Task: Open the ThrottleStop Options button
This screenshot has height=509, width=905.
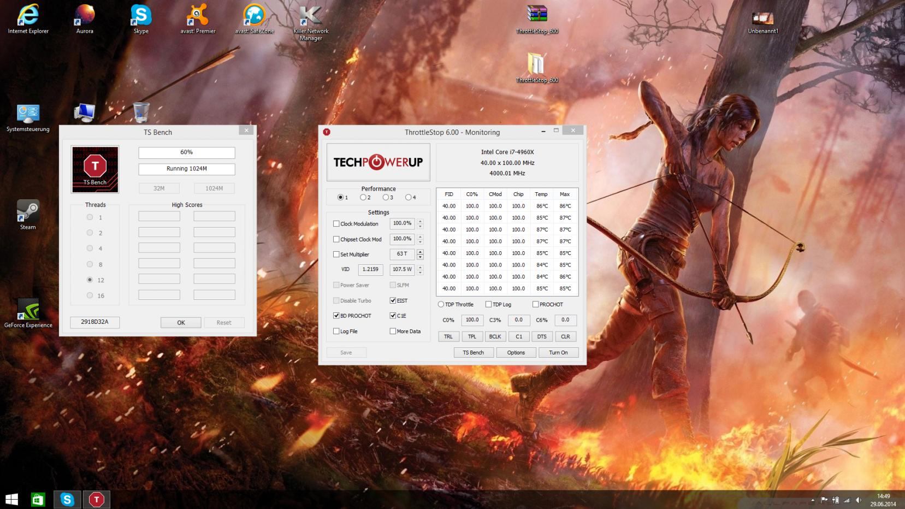Action: 516,353
